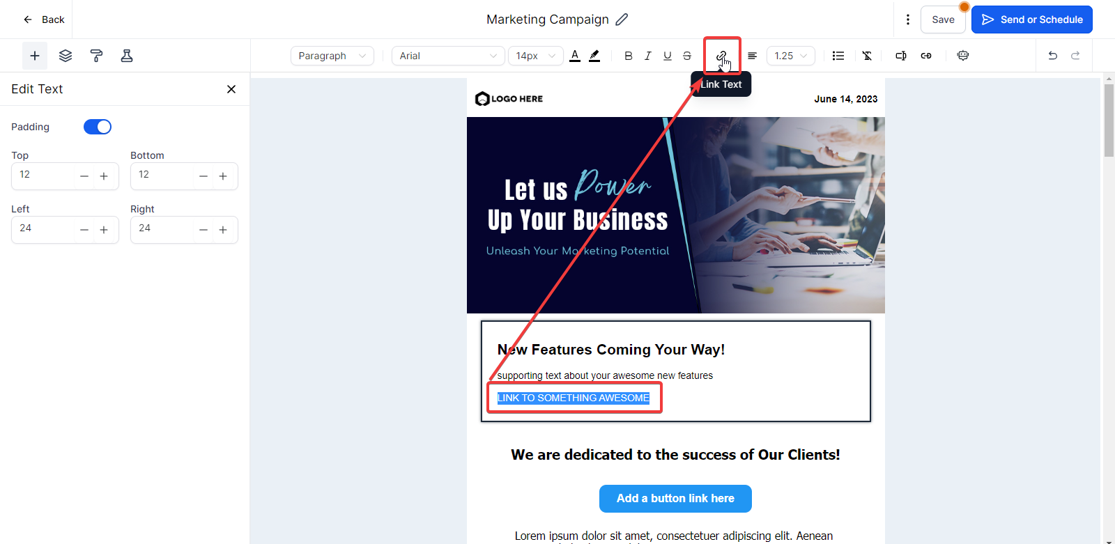Pick text highlight color marker icon

click(594, 56)
